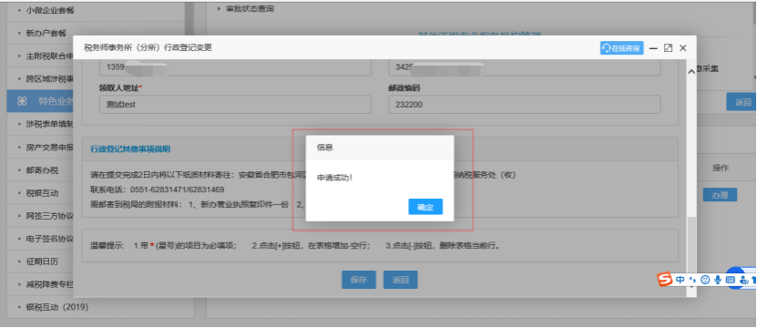Image resolution: width=757 pixels, height=328 pixels.
Task: Maximize the 行政登记变更 dialog
Action: click(x=668, y=47)
